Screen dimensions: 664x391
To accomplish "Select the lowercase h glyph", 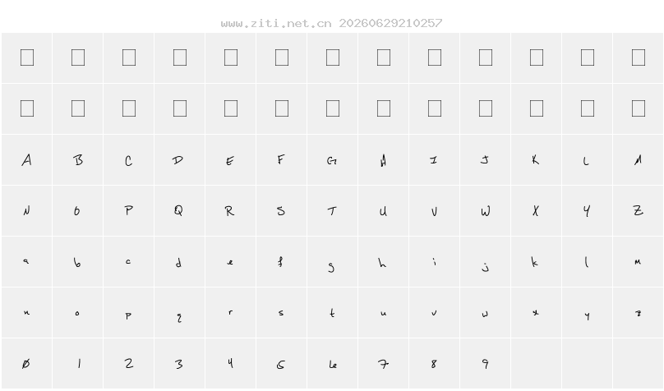I will [x=382, y=263].
